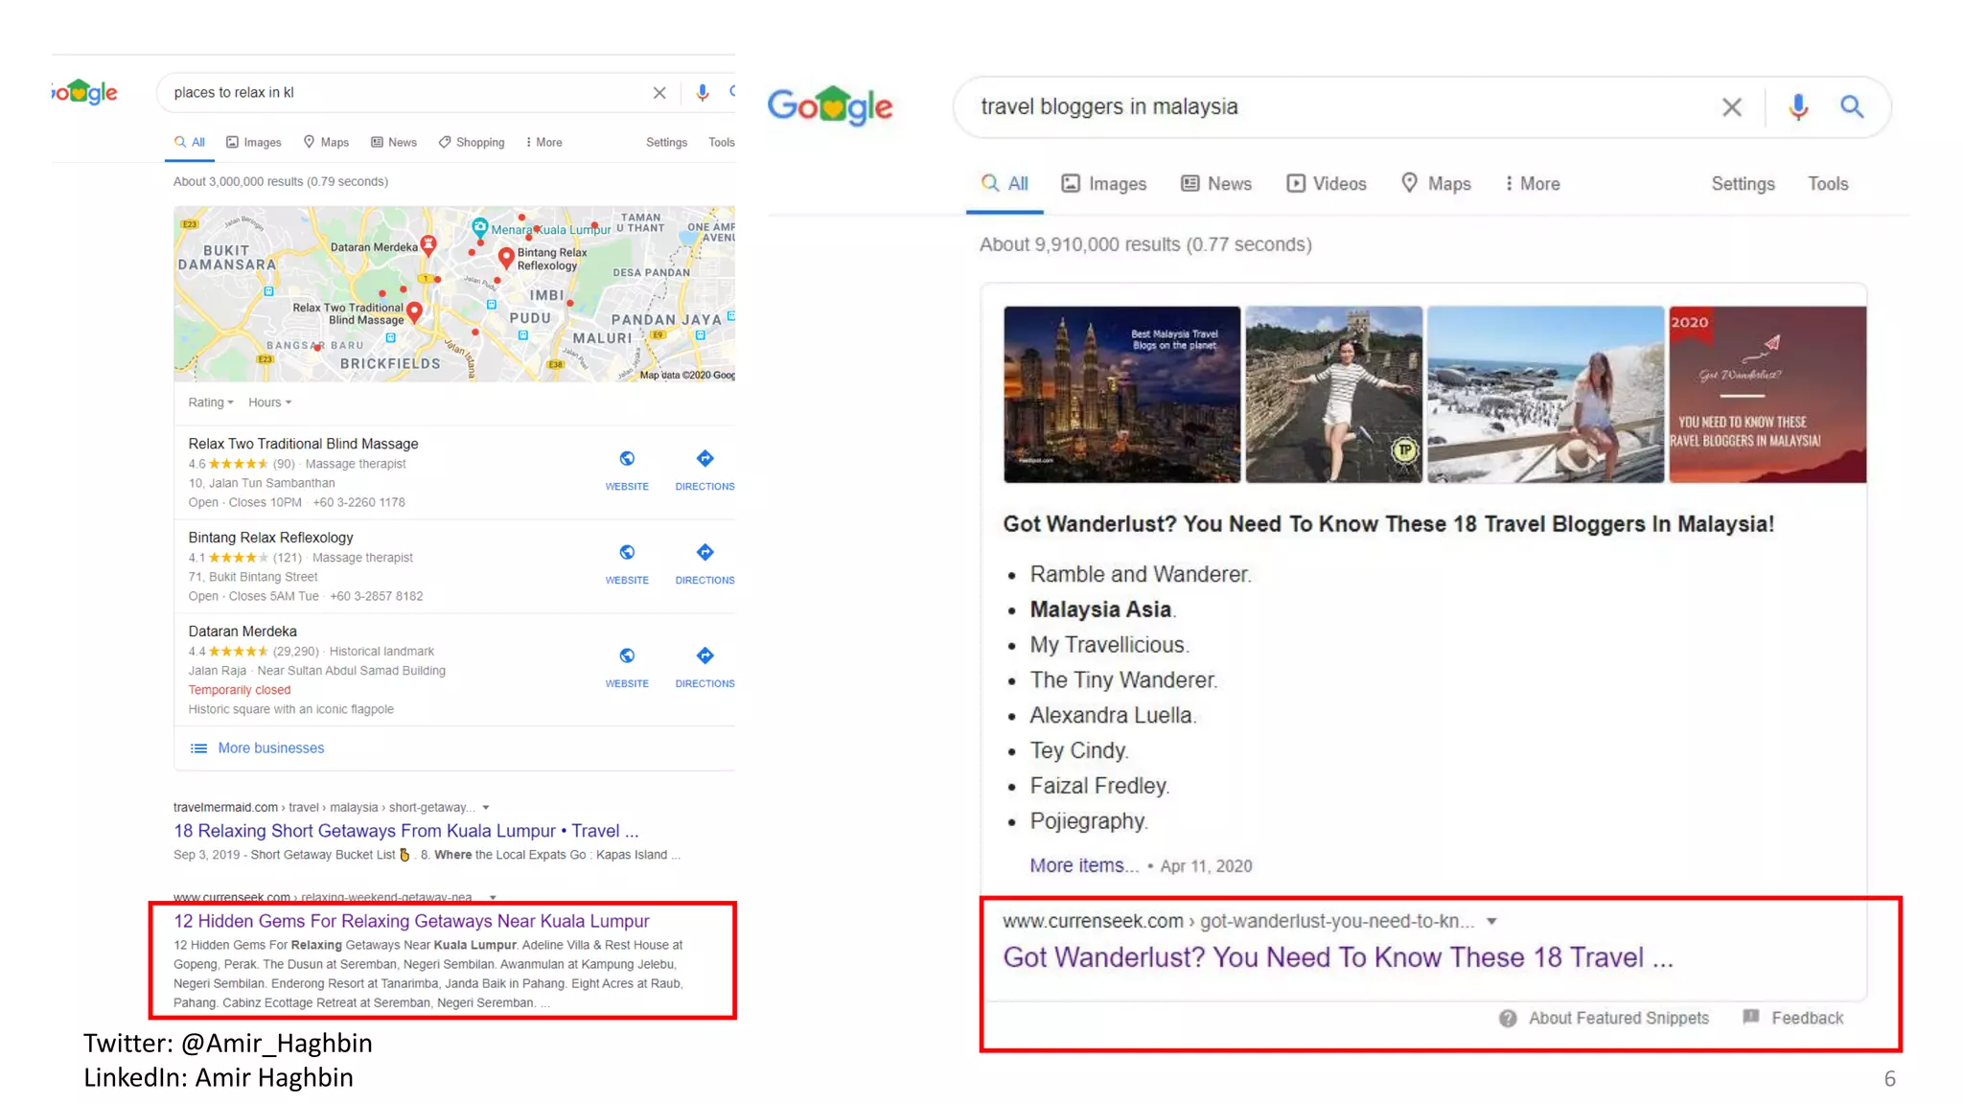Click the microphone icon in the right search bar
Image resolution: width=1963 pixels, height=1104 pixels.
point(1798,106)
